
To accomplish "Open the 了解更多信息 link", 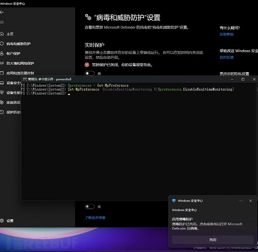I will click(x=95, y=218).
